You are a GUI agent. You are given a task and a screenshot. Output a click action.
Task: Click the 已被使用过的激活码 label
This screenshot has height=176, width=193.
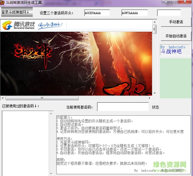point(21,106)
